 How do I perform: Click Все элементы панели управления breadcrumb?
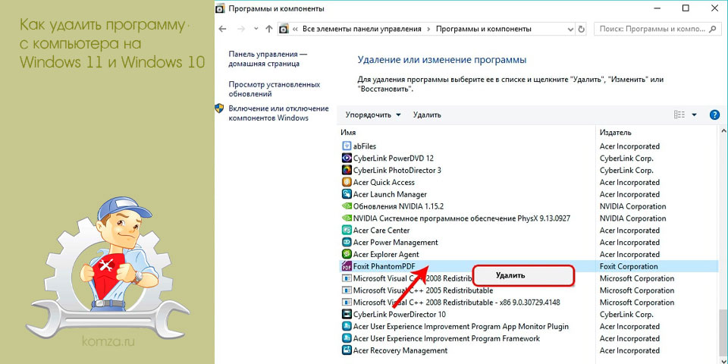tap(362, 29)
